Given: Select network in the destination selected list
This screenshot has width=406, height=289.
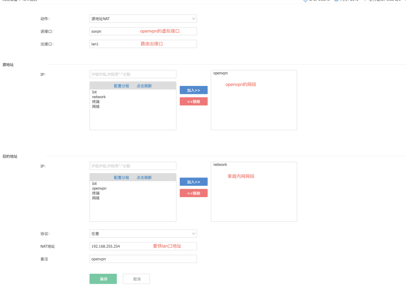Looking at the screenshot, I should point(220,165).
